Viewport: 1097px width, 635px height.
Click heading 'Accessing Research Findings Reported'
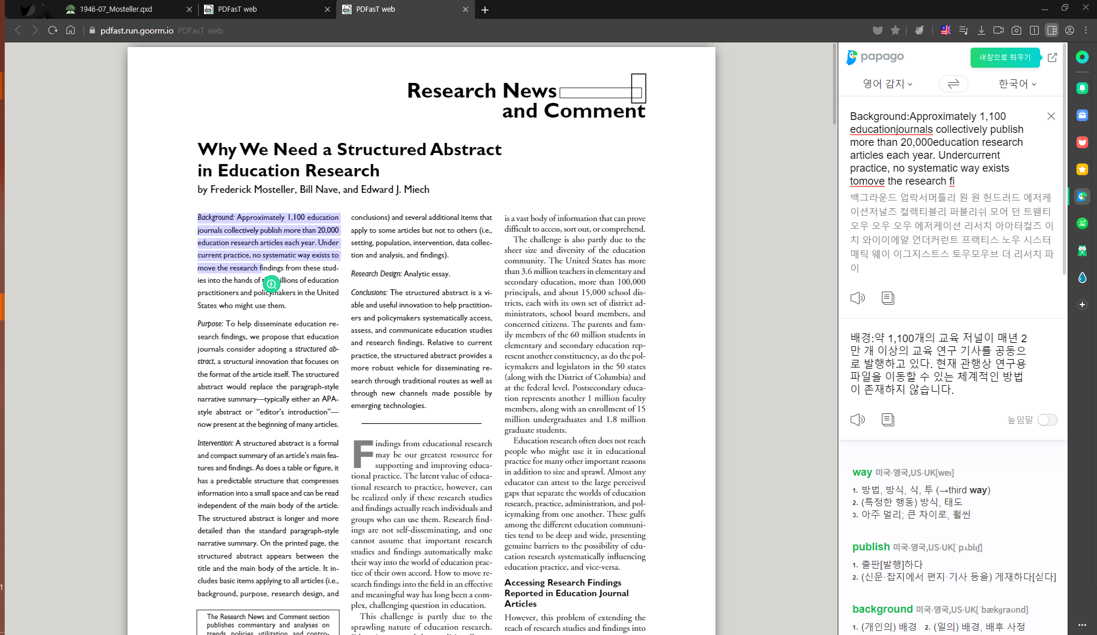tap(566, 593)
